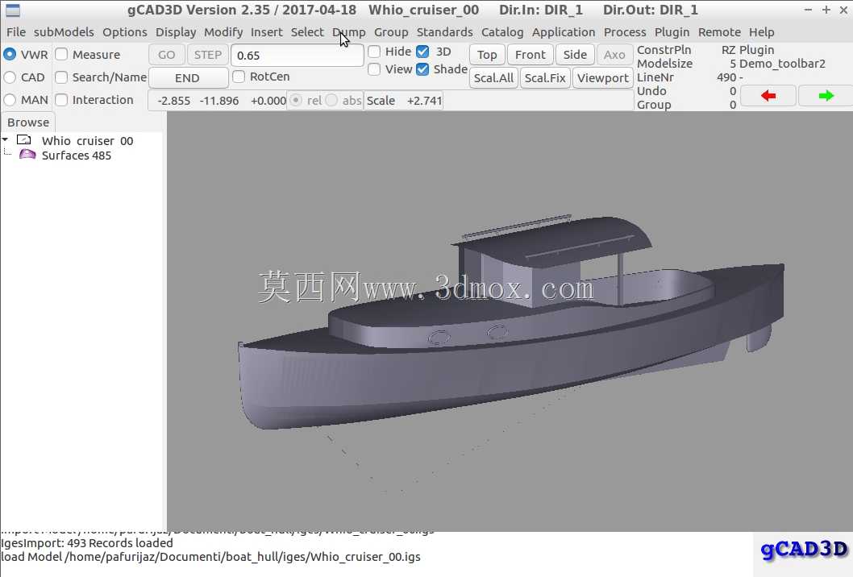Image resolution: width=853 pixels, height=577 pixels.
Task: Enable the Interaction checkbox
Action: point(61,100)
